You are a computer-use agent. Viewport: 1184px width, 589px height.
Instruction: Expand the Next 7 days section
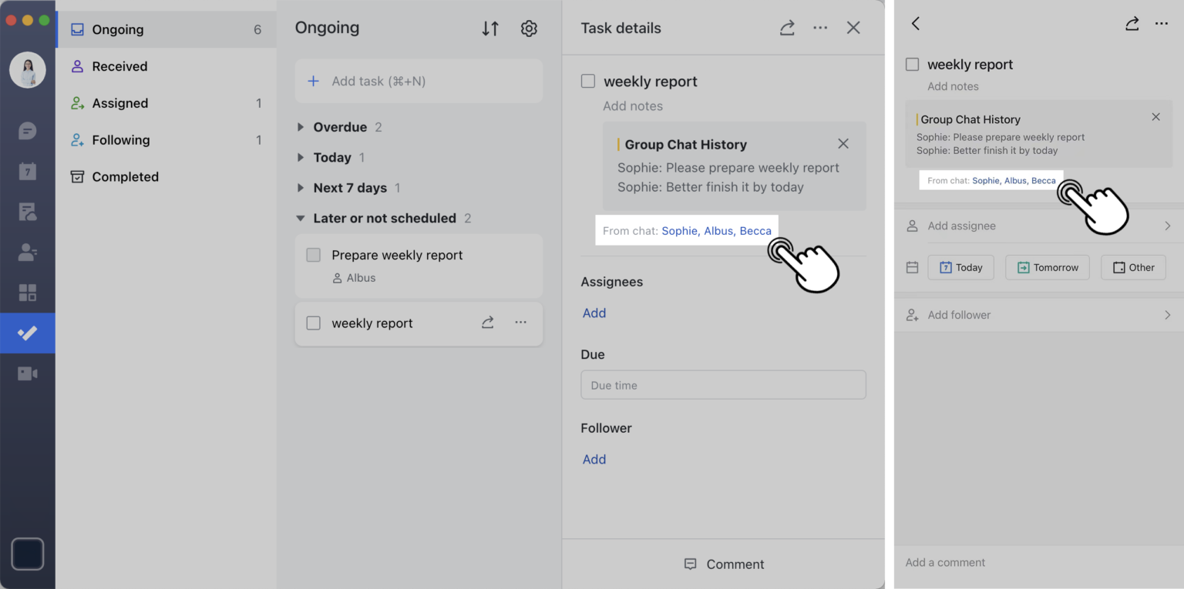300,187
